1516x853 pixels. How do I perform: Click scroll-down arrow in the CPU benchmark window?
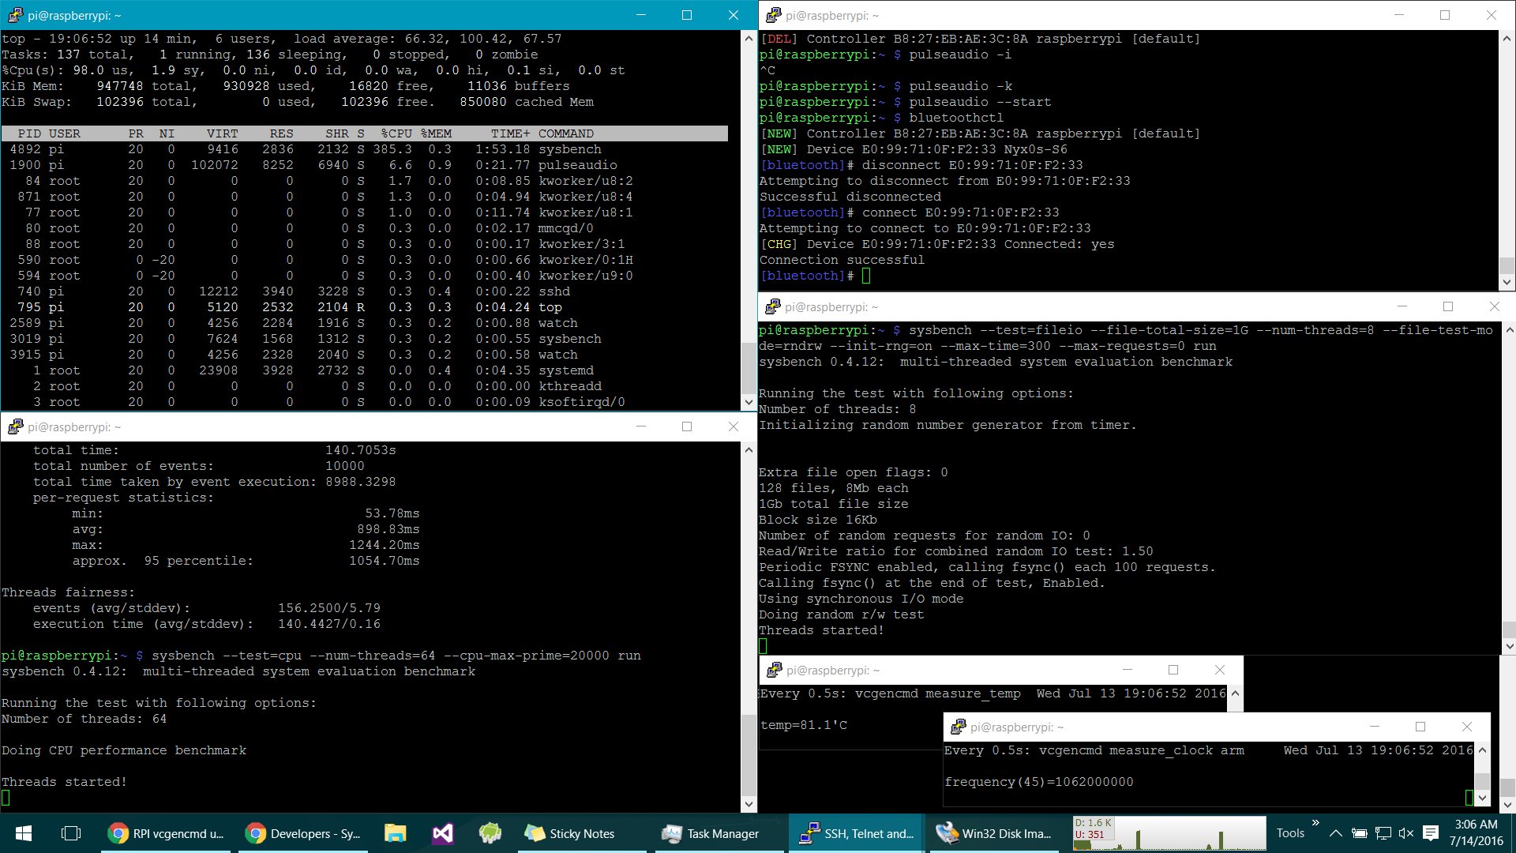coord(749,804)
